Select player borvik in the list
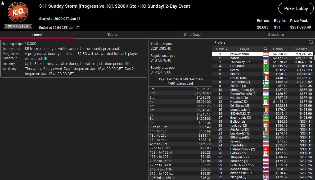 [x=235, y=58]
